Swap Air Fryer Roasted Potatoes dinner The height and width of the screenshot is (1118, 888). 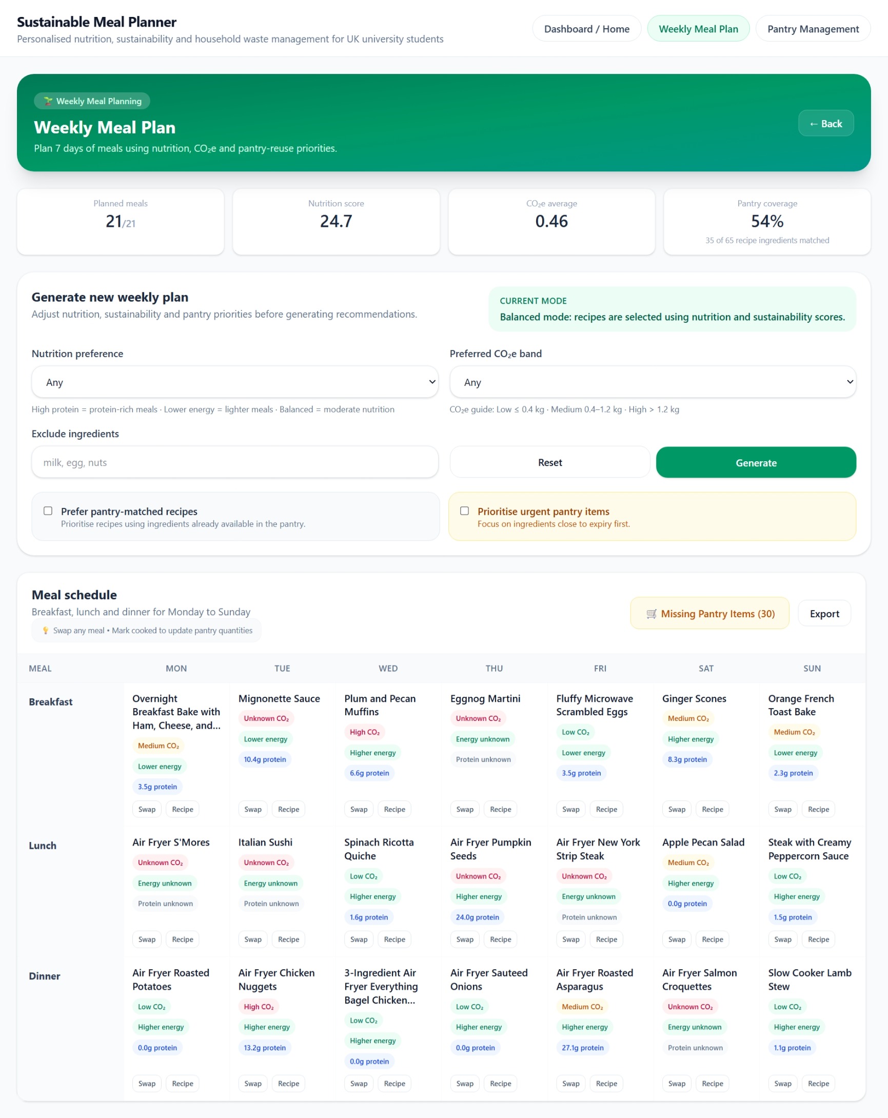147,1083
